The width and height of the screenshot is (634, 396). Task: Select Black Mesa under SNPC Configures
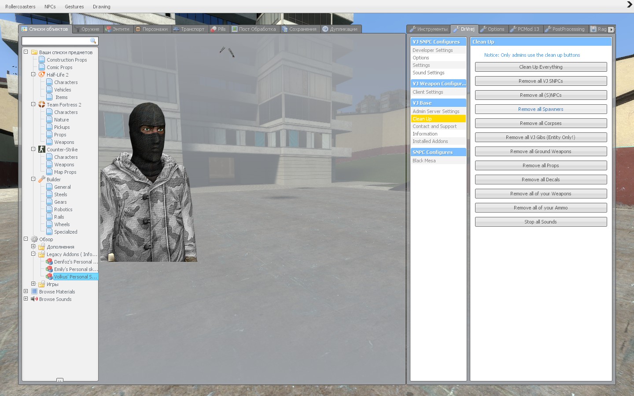tap(438, 161)
